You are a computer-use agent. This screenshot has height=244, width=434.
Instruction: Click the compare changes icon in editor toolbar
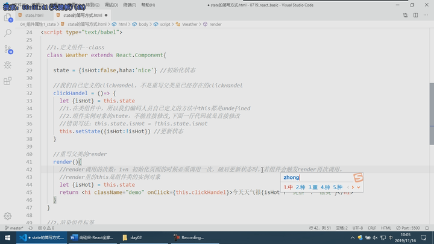tap(405, 15)
